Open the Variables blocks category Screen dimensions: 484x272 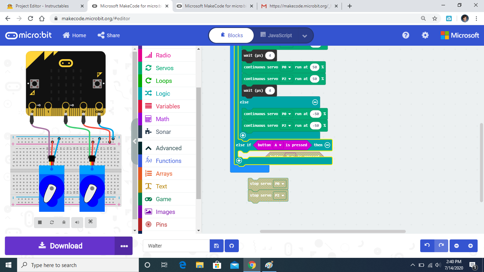167,106
